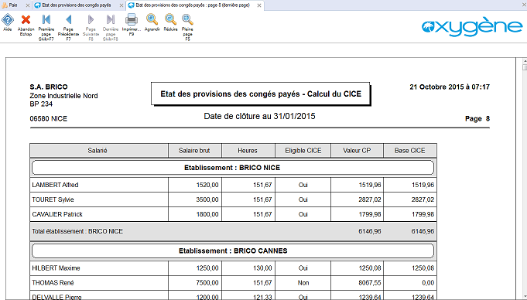Screen dimensions: 527x300
Task: Click the S.A. BRICO company name
Action: (x=49, y=87)
